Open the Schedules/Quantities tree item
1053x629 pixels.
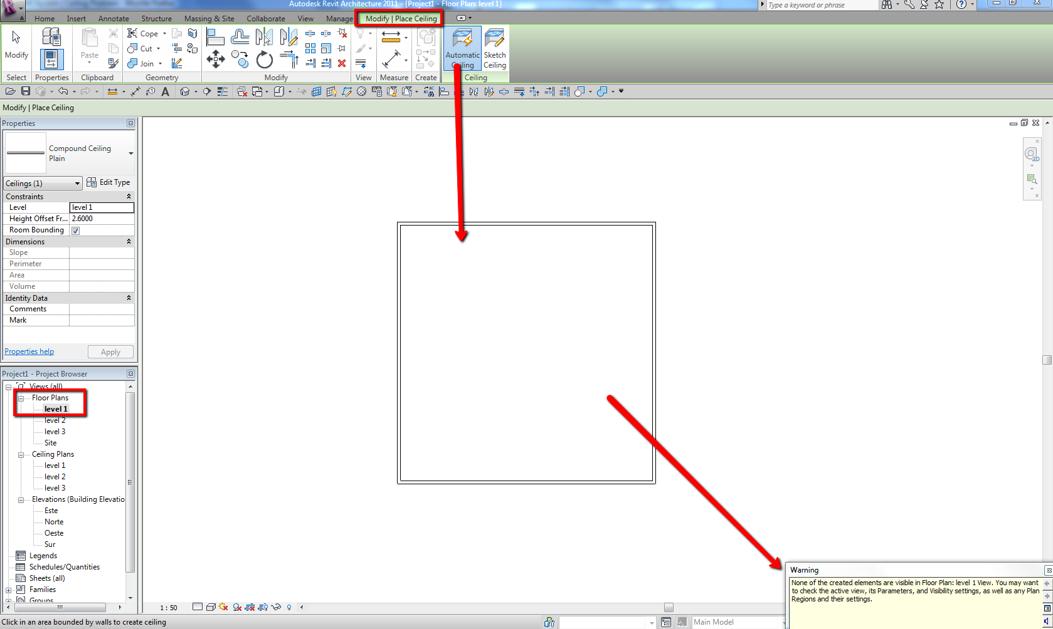click(x=65, y=567)
